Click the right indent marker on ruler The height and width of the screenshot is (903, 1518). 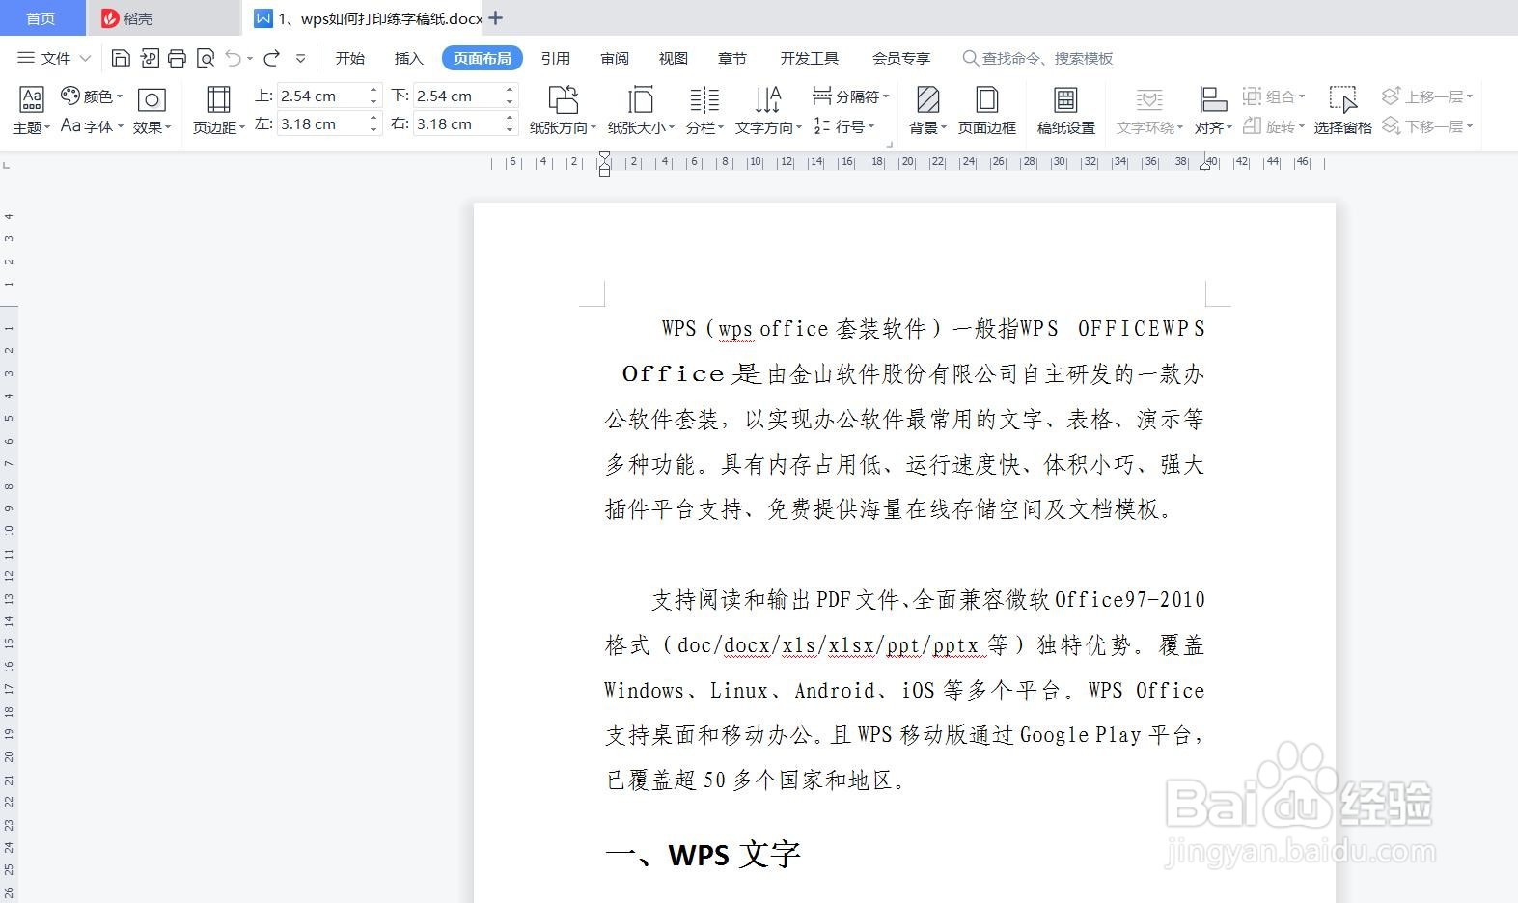1205,165
